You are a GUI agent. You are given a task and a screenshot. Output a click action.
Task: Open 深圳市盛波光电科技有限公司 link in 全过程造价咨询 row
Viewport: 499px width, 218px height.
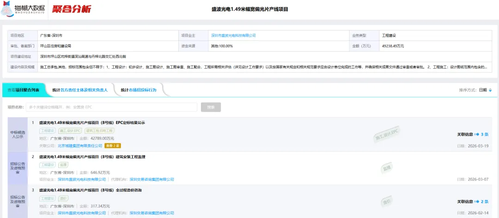coord(82,213)
